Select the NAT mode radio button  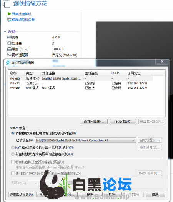(x=13, y=147)
